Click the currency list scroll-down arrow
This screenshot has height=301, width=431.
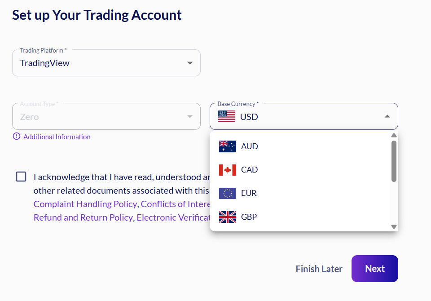[394, 227]
